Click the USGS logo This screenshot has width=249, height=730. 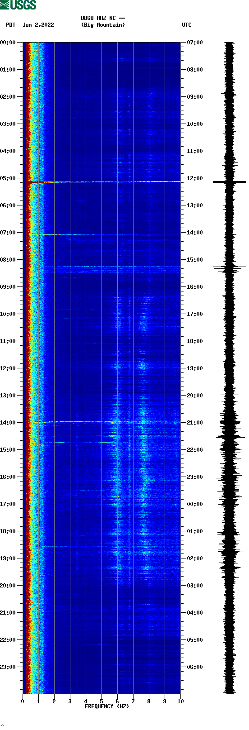(x=18, y=5)
